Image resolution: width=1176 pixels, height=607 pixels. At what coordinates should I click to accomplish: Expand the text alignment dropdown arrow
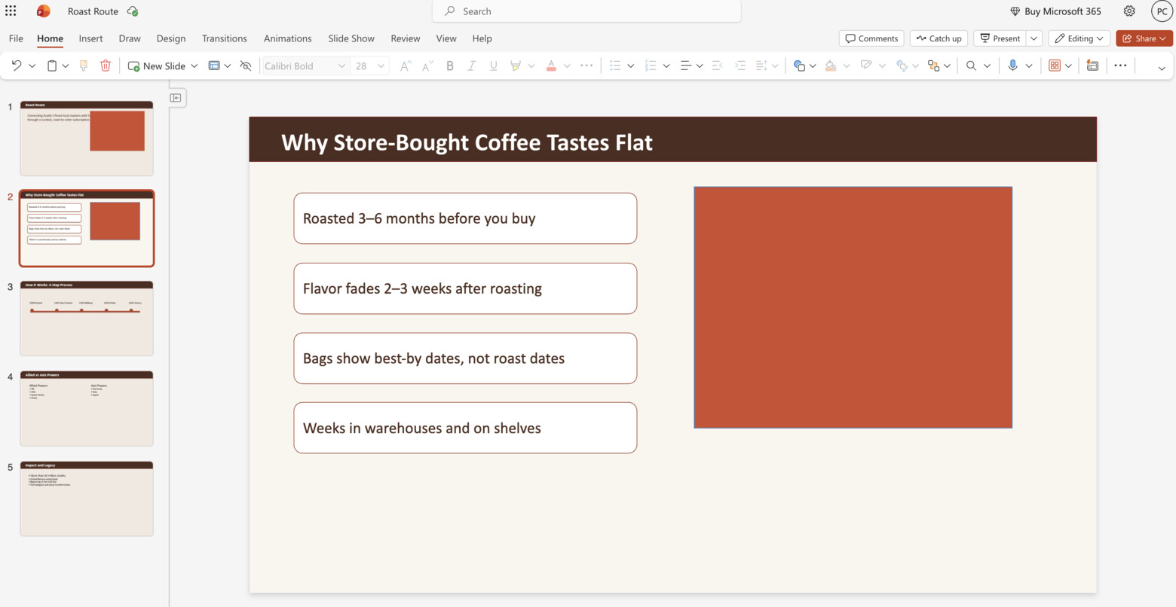click(700, 66)
